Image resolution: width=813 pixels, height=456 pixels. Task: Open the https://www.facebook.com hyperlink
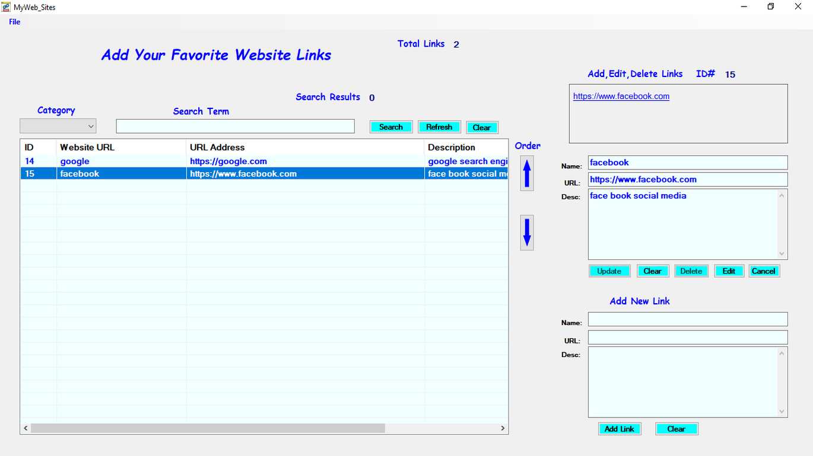[x=621, y=96]
